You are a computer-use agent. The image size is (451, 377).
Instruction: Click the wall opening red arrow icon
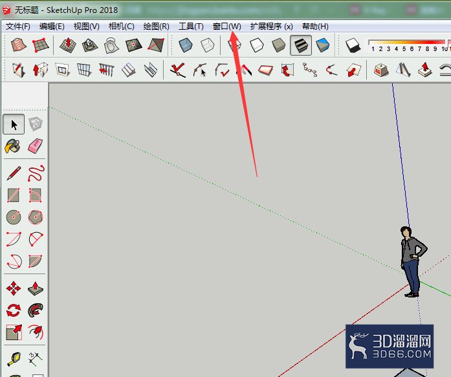[40, 70]
